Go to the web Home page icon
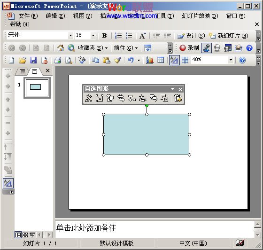 (x=61, y=48)
